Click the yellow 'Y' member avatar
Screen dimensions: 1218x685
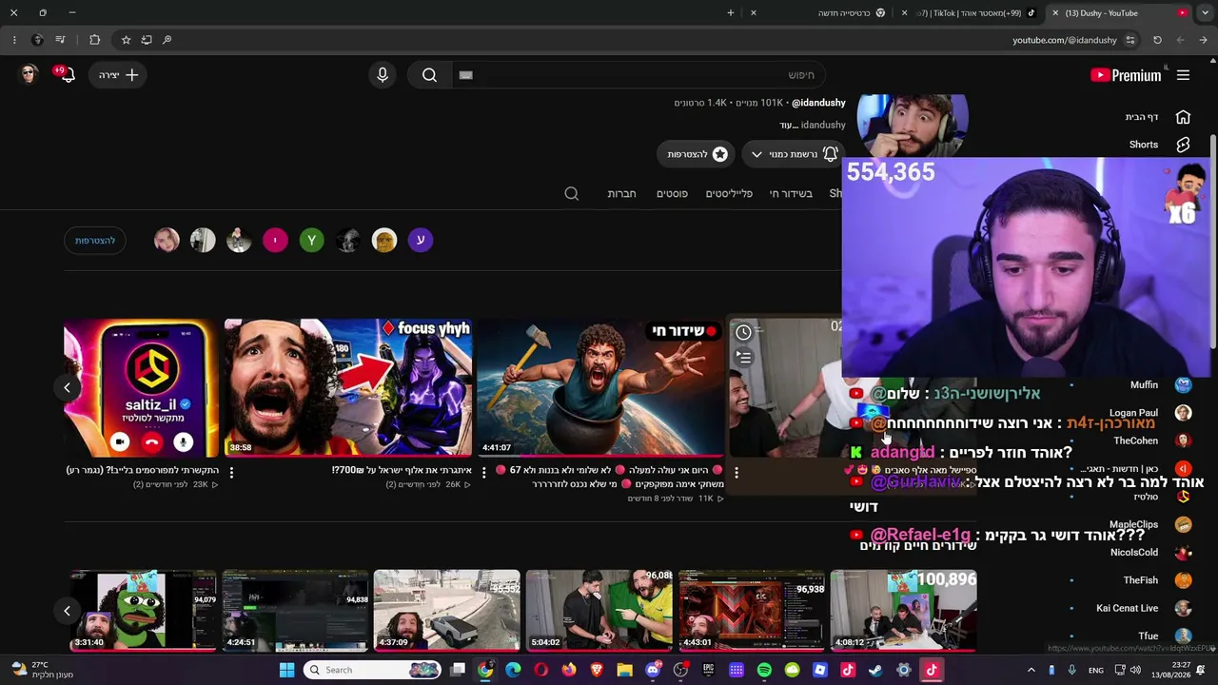coord(311,241)
